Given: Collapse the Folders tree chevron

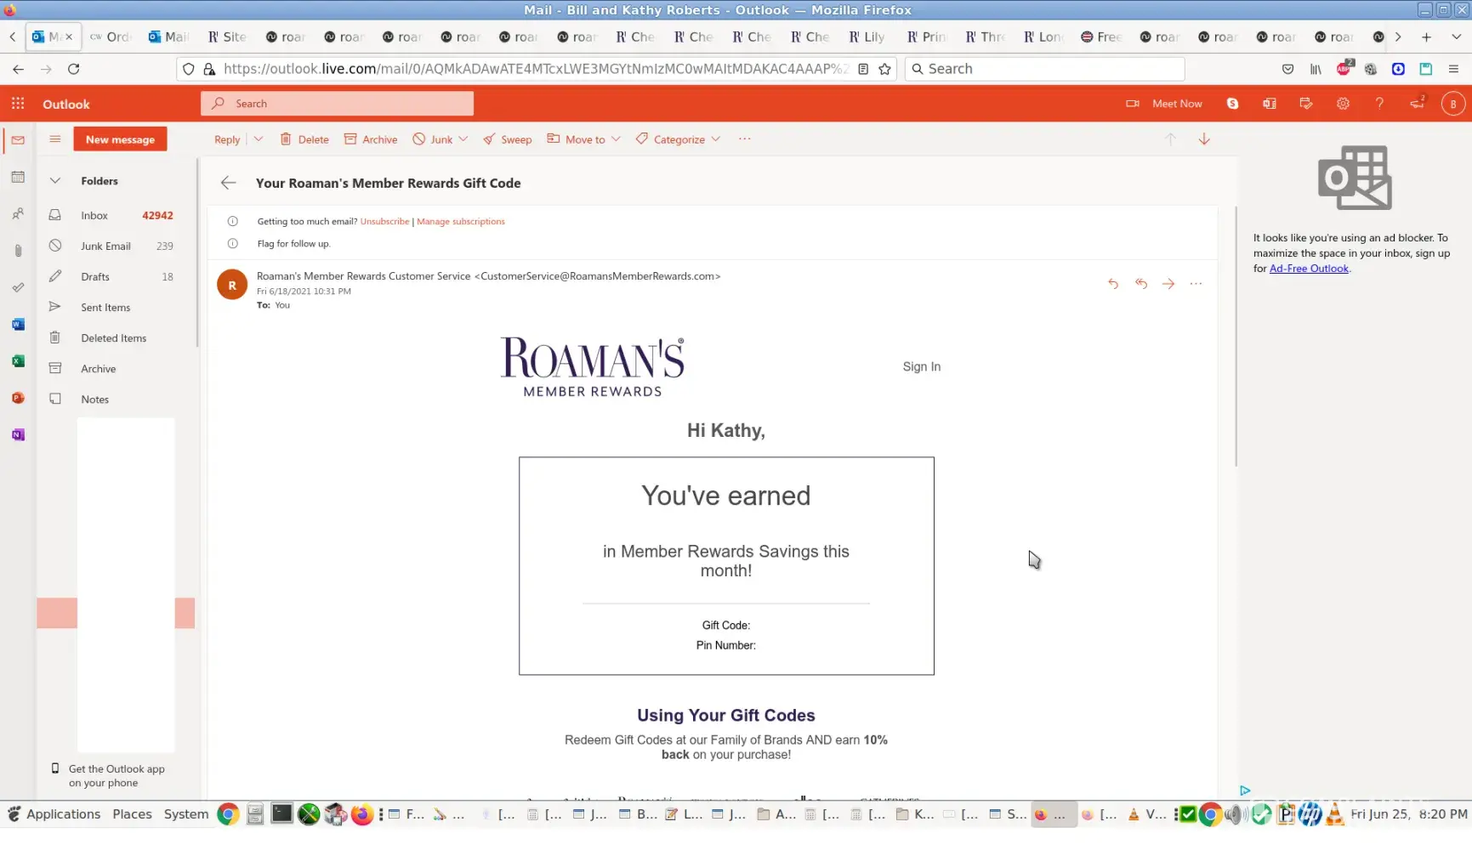Looking at the screenshot, I should coord(55,181).
